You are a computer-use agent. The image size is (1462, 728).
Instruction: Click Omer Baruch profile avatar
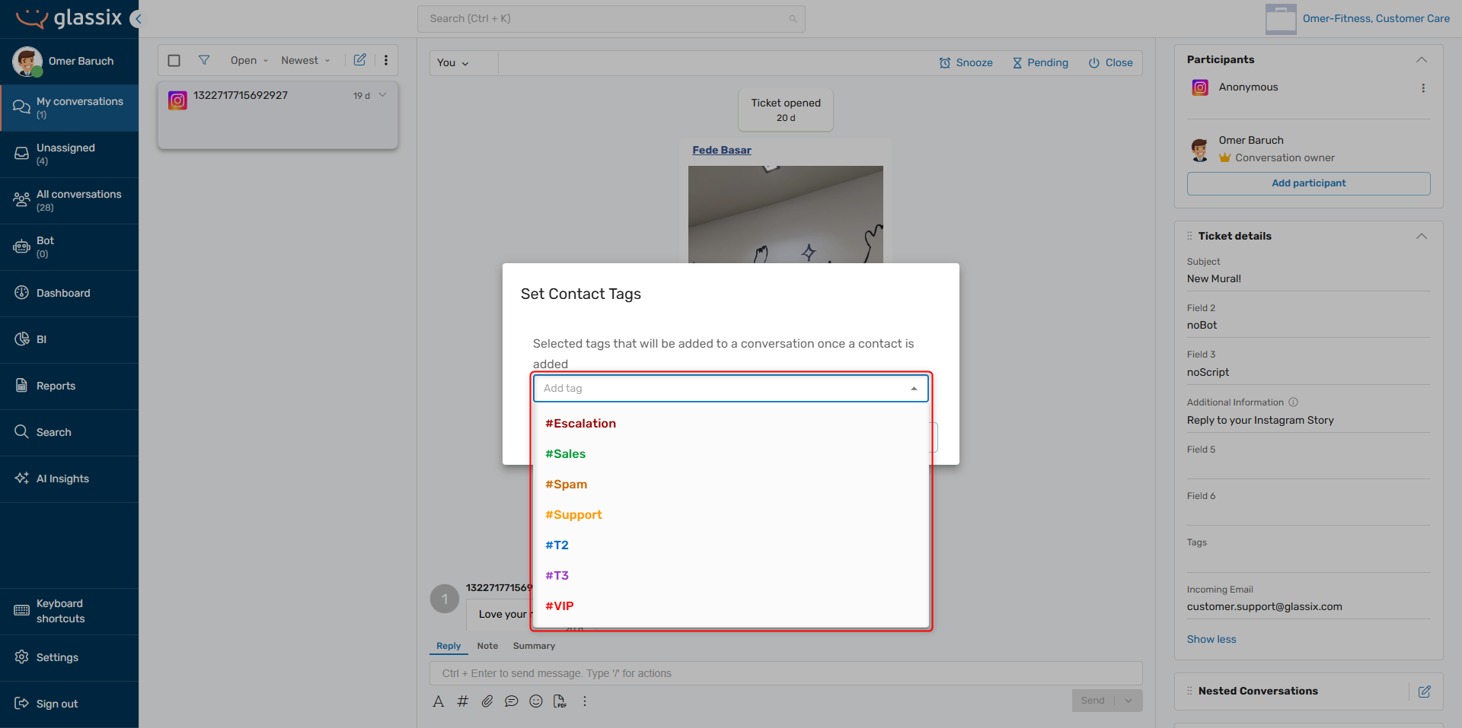pyautogui.click(x=27, y=62)
